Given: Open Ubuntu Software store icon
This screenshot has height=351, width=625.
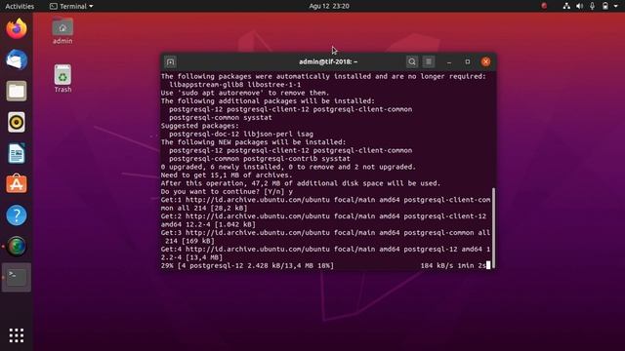Looking at the screenshot, I should tap(17, 184).
